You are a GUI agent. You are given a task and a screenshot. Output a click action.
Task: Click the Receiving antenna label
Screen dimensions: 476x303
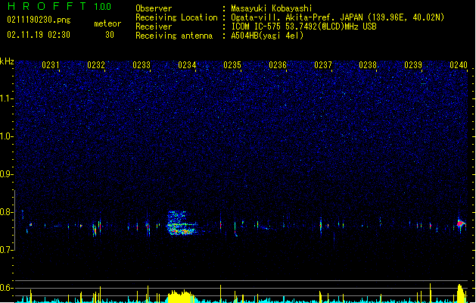(x=174, y=36)
